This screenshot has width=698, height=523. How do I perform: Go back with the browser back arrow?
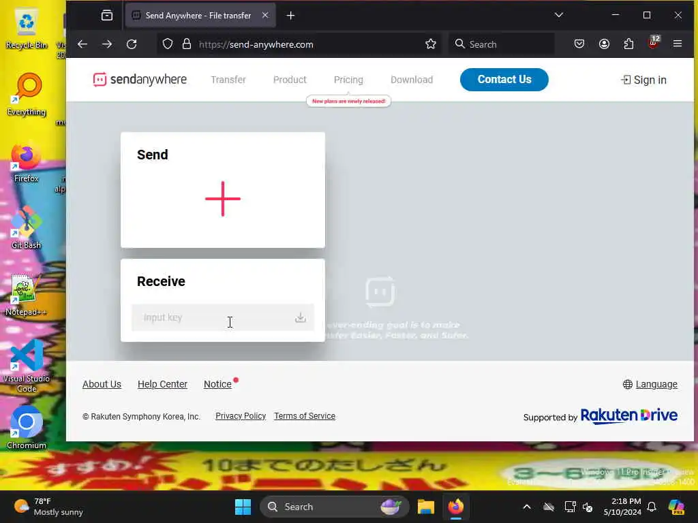(x=82, y=44)
